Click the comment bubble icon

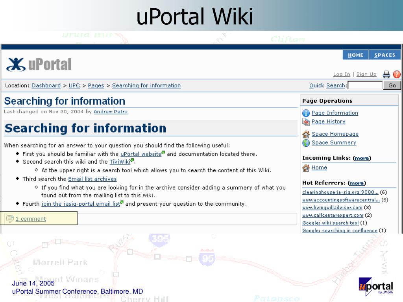[x=10, y=219]
